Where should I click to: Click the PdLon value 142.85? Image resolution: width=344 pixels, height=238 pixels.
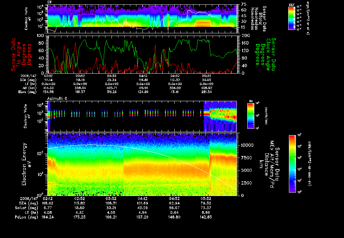click(x=206, y=217)
